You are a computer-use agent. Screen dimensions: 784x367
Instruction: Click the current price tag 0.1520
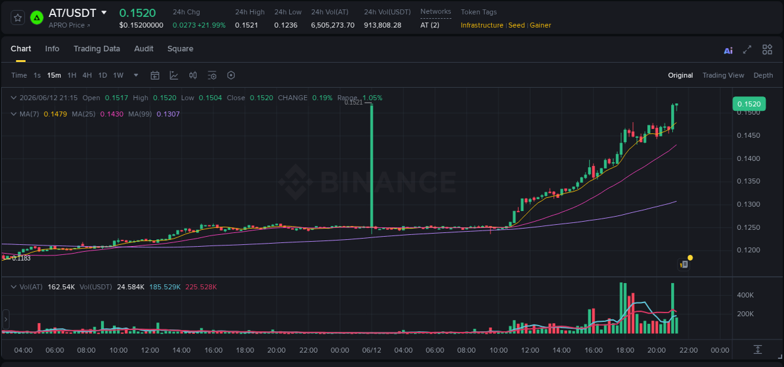pos(749,104)
